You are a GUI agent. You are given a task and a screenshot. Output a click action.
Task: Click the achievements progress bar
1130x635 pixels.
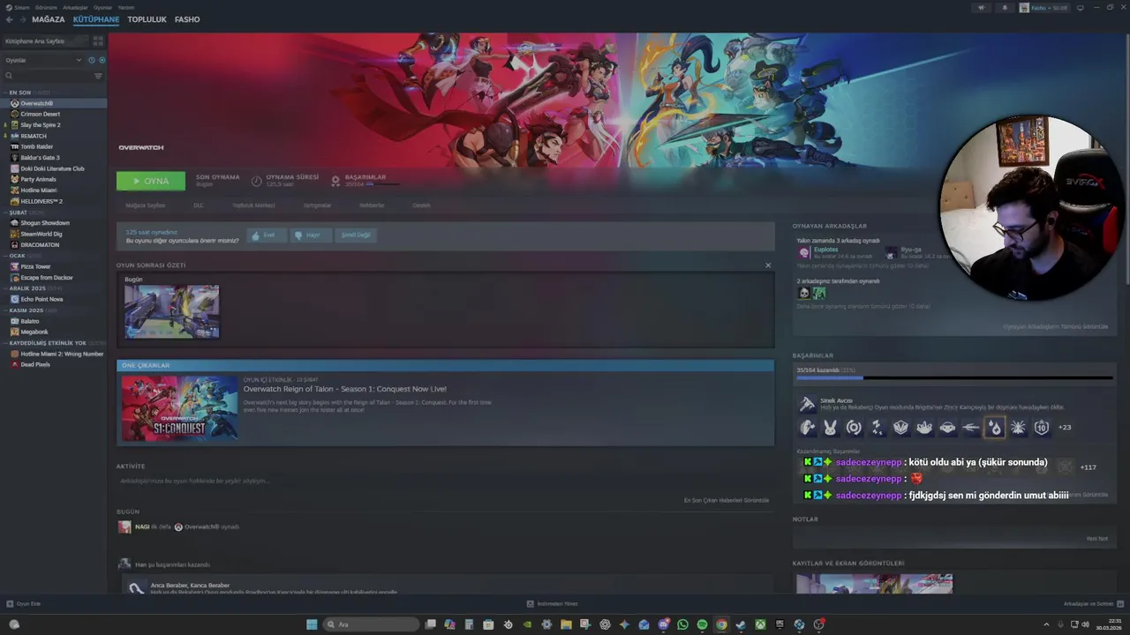[954, 377]
